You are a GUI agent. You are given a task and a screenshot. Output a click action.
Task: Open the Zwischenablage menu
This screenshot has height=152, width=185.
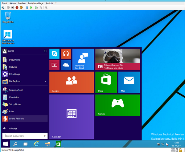(35, 3)
